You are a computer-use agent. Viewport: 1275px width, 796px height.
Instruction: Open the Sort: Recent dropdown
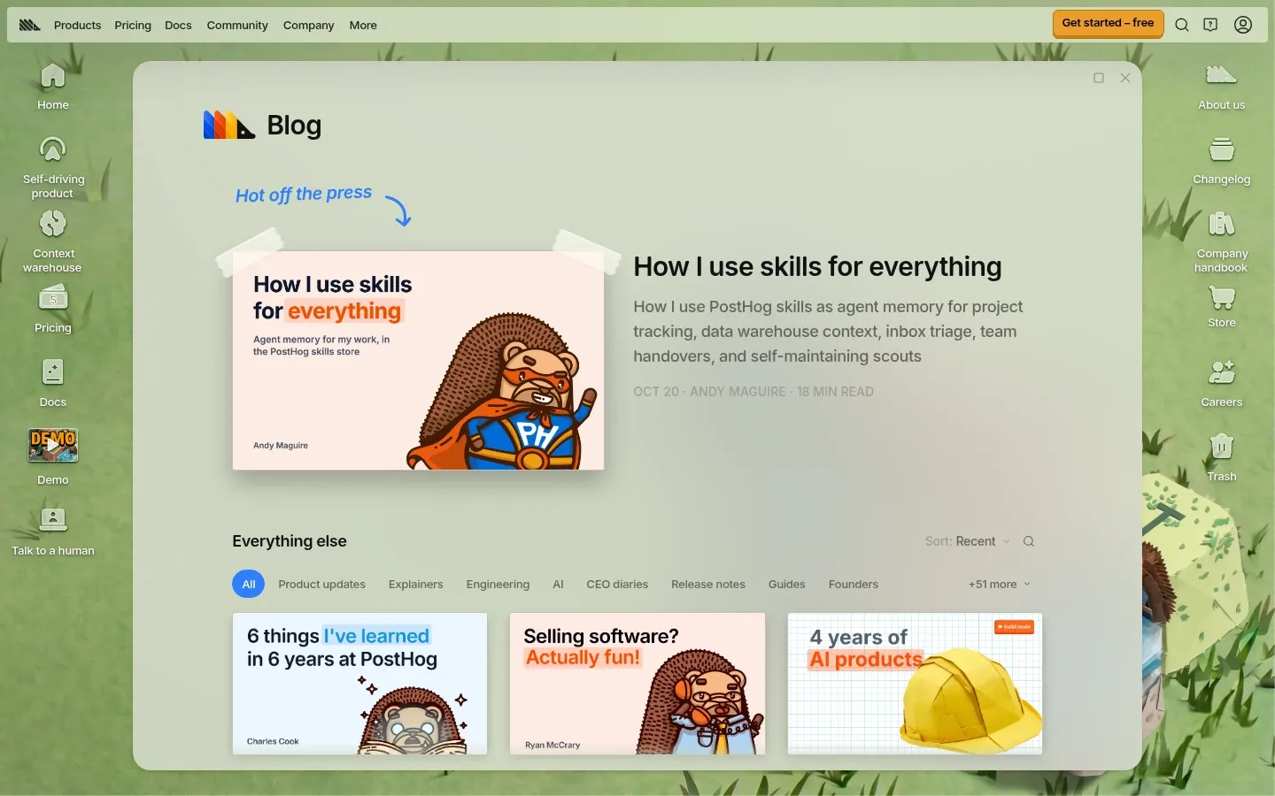click(967, 541)
